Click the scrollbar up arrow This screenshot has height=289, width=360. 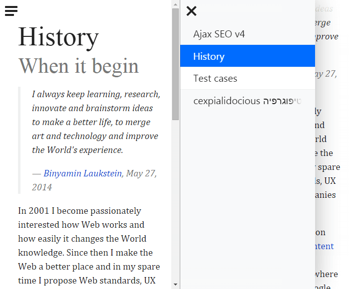click(175, 4)
